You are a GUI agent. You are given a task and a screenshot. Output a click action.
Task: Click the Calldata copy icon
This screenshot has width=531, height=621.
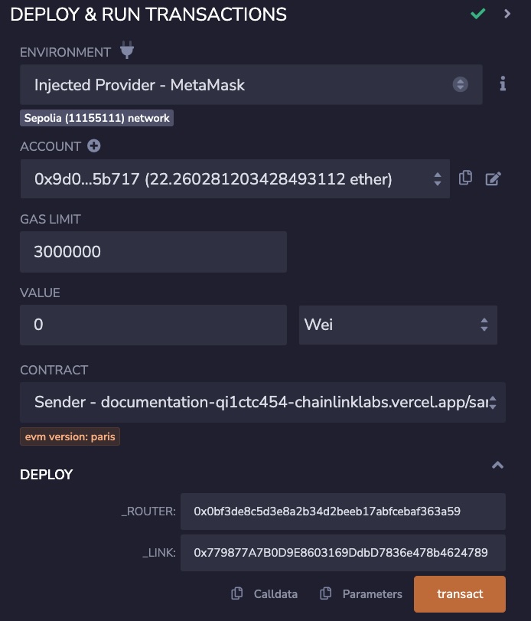click(x=236, y=593)
